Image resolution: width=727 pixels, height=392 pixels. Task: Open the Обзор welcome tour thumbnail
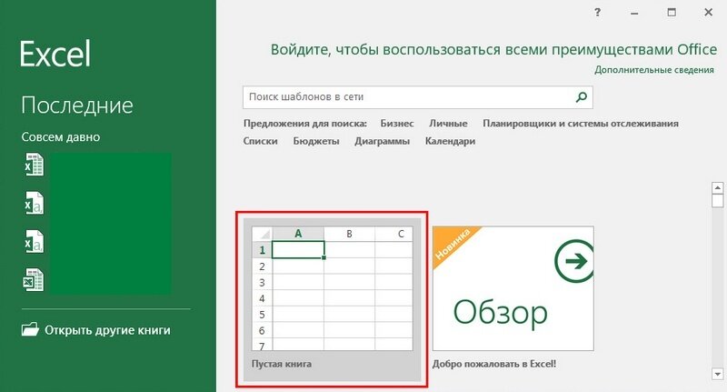coord(513,288)
